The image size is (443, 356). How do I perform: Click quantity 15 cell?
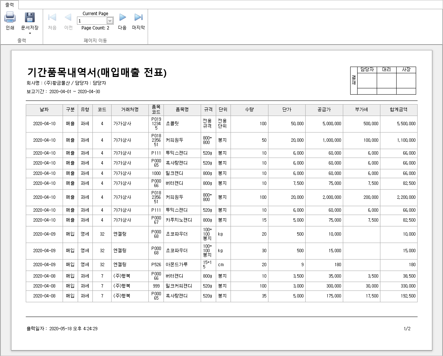tap(249, 220)
